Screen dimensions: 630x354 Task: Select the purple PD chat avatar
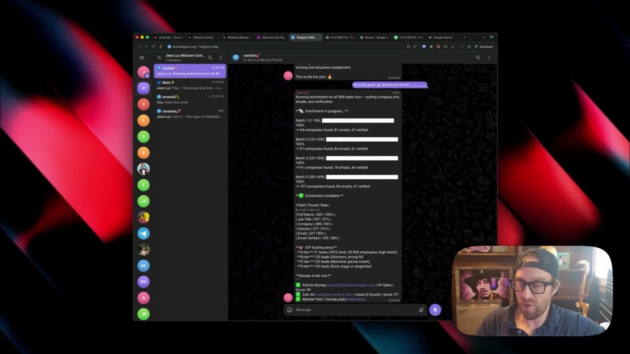click(144, 282)
